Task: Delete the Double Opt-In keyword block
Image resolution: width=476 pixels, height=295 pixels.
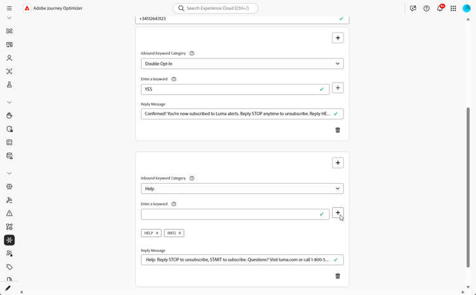Action: 338,130
